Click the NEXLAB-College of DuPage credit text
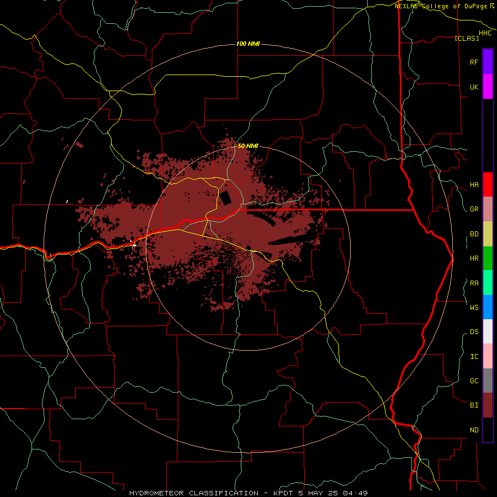497x497 pixels. pos(442,6)
